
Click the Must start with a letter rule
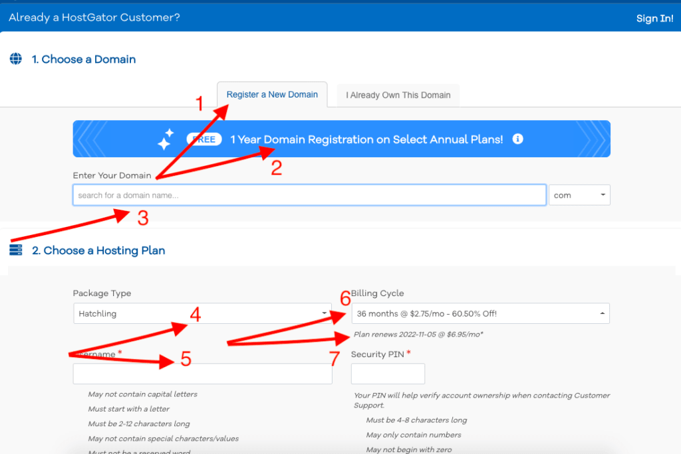click(x=128, y=409)
